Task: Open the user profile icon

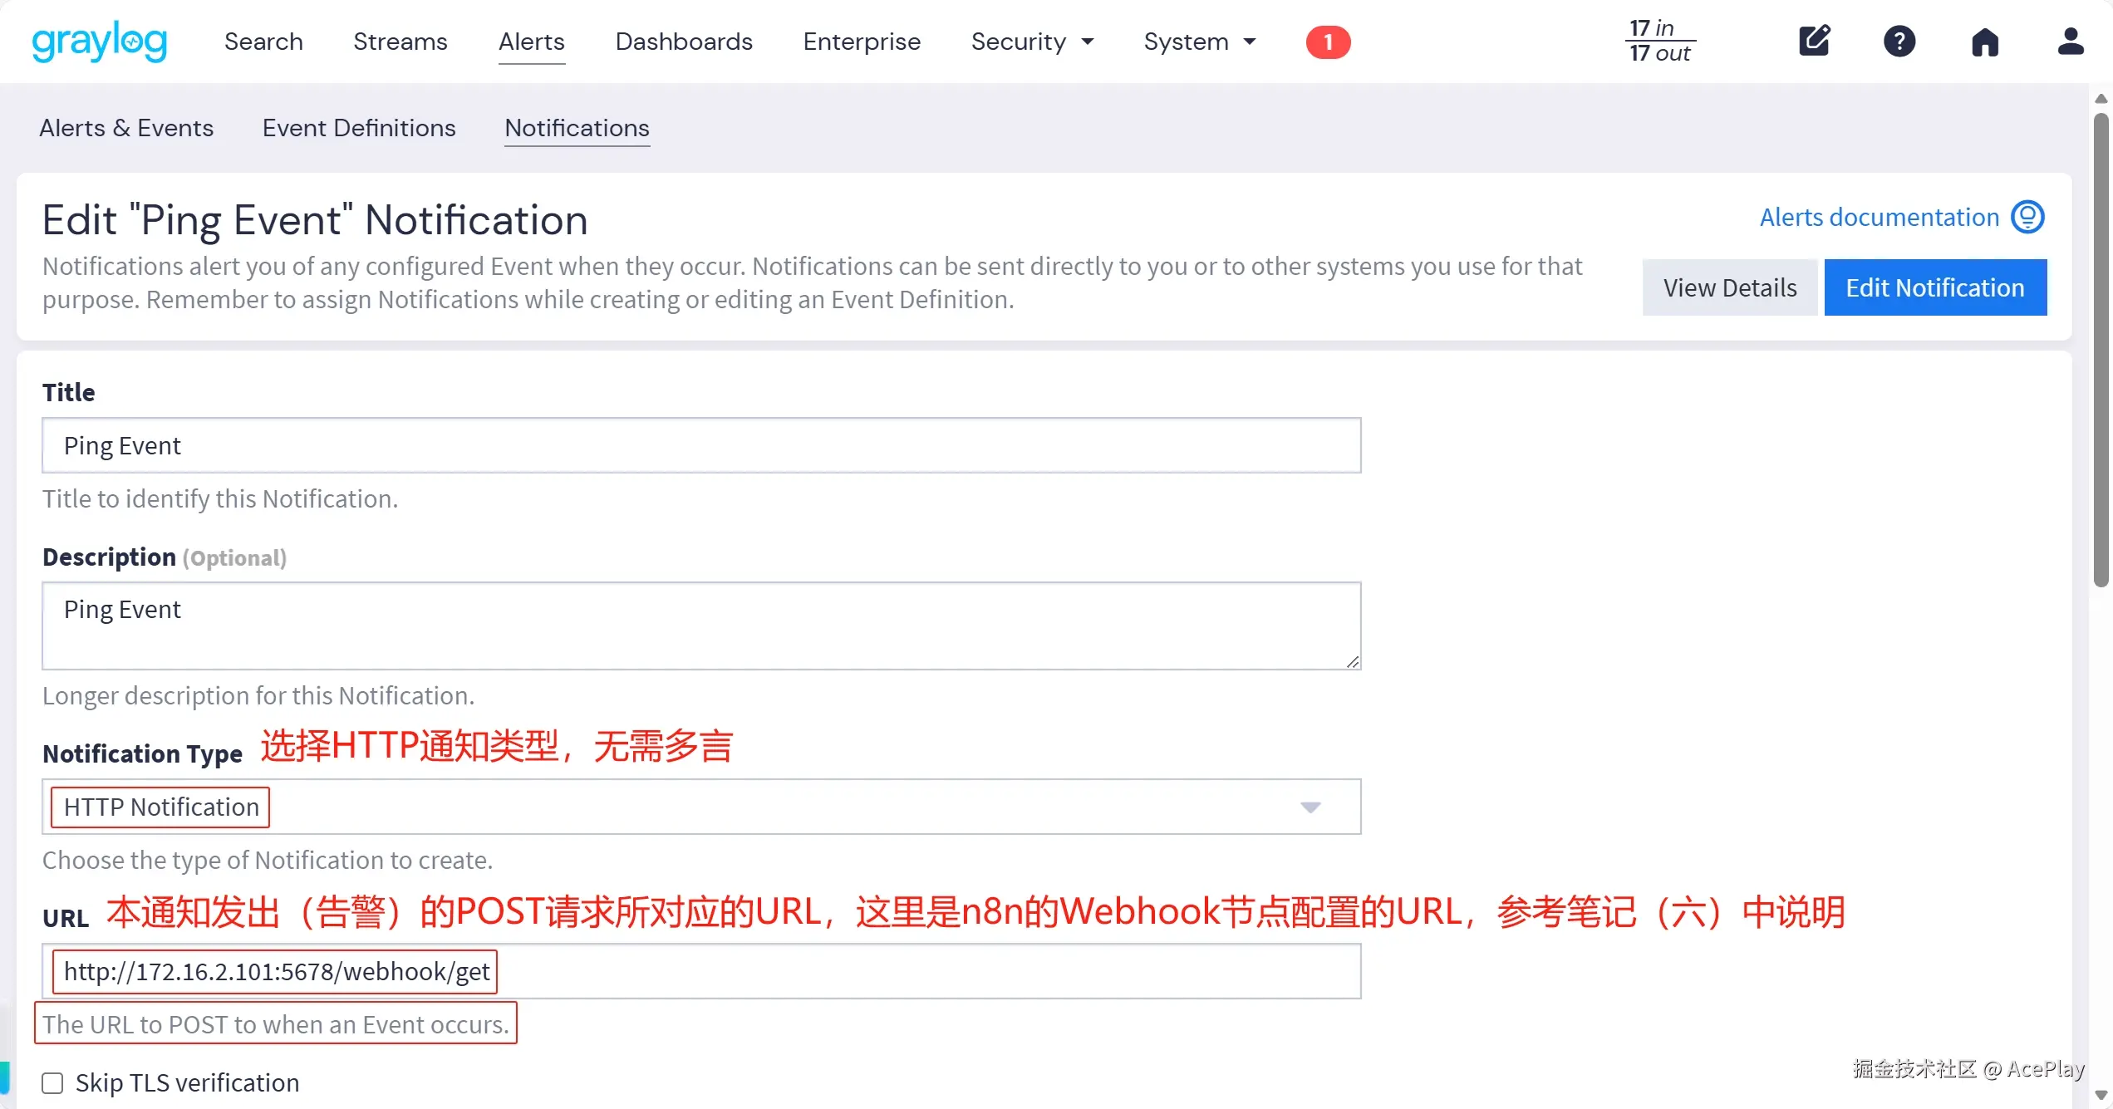Action: point(2071,42)
